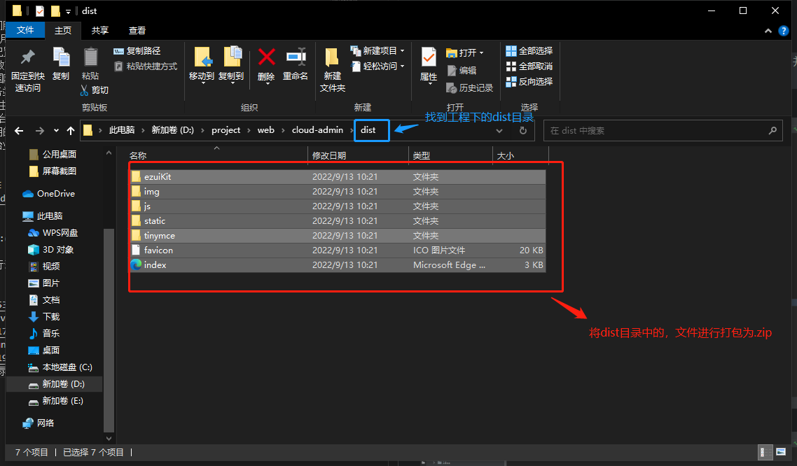Select the static folder
Viewport: 797px width, 466px height.
tap(338, 221)
